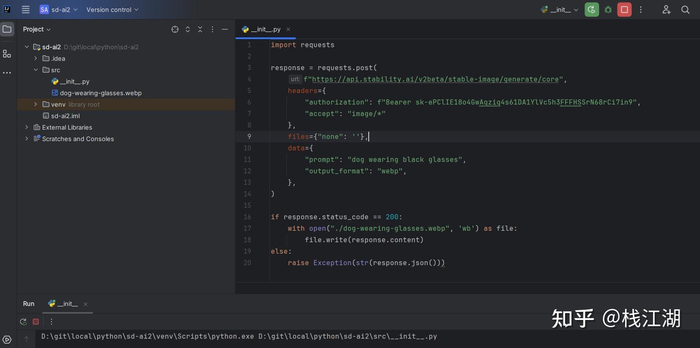Select the __init__ tab in Run panel

(67, 304)
